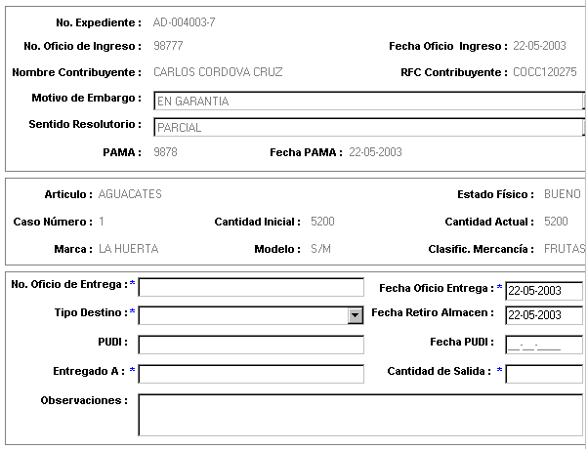
Task: Click the Cantidad Inicial value 5200
Action: click(x=322, y=222)
